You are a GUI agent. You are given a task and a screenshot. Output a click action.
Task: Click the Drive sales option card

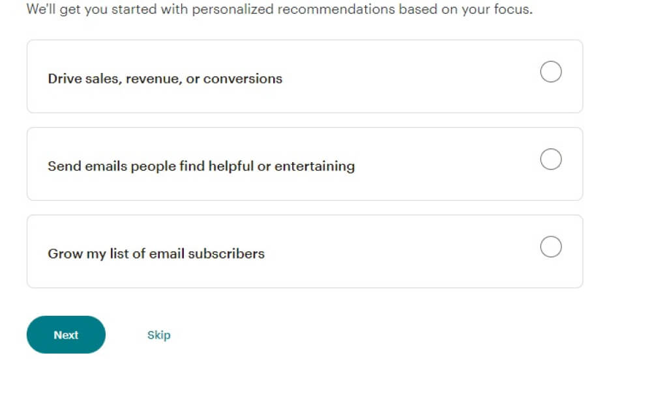[x=304, y=76]
